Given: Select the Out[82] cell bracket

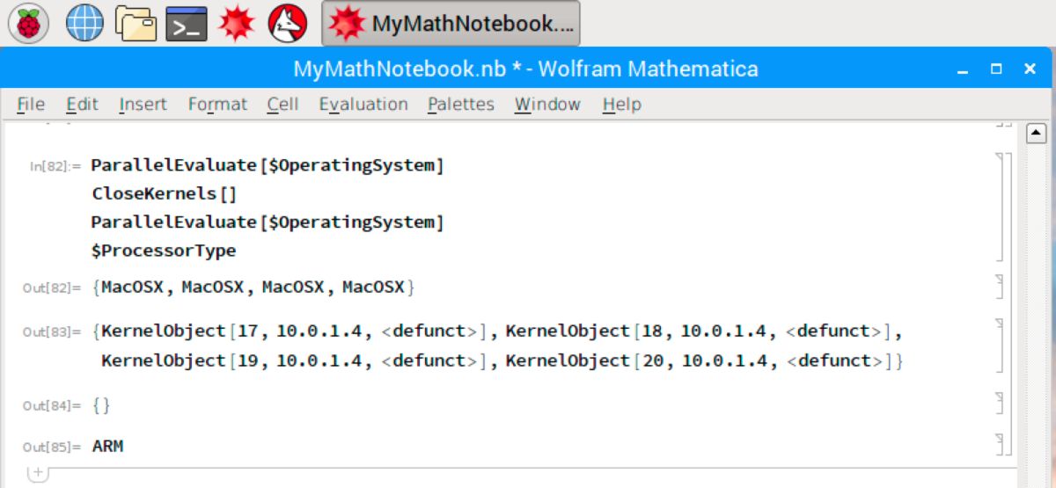Looking at the screenshot, I should click(999, 288).
